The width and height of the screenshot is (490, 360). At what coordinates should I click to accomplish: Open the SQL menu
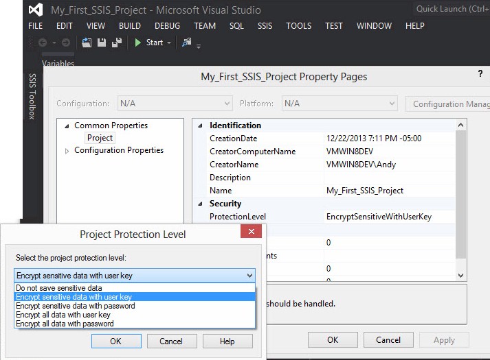coord(236,26)
